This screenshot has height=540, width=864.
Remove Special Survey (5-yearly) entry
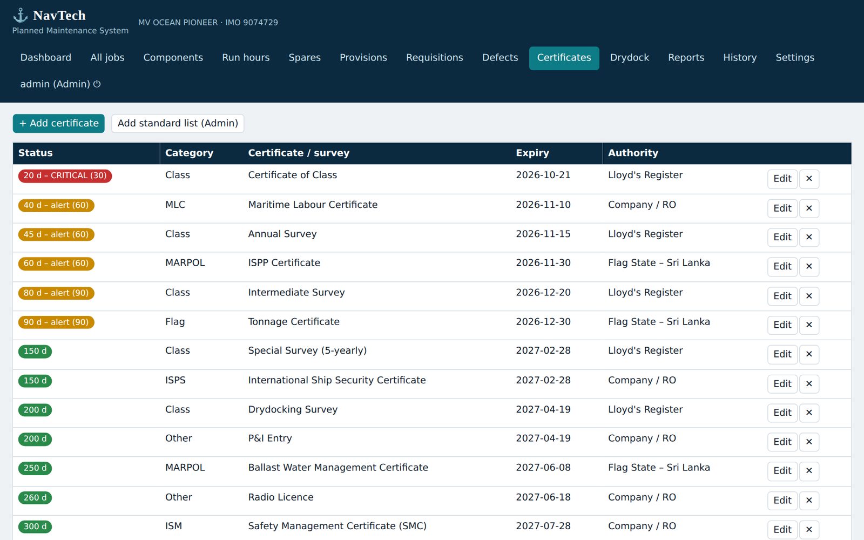809,354
